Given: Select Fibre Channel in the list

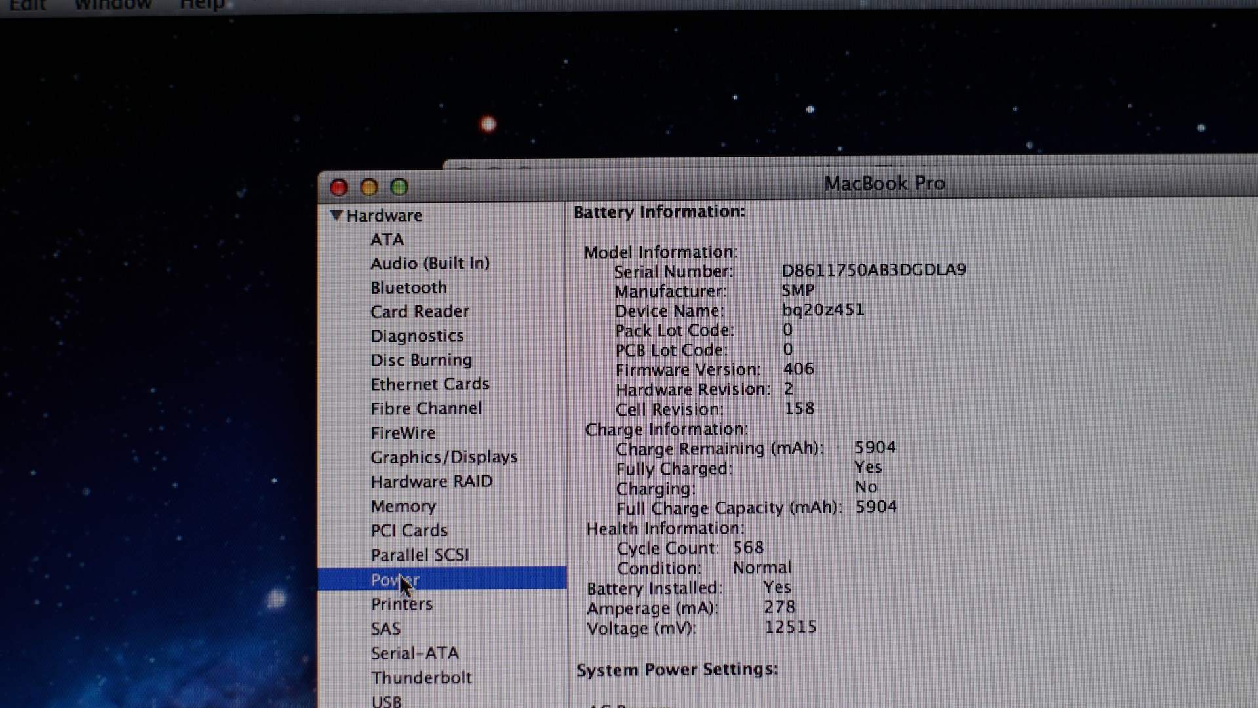Looking at the screenshot, I should pos(425,408).
